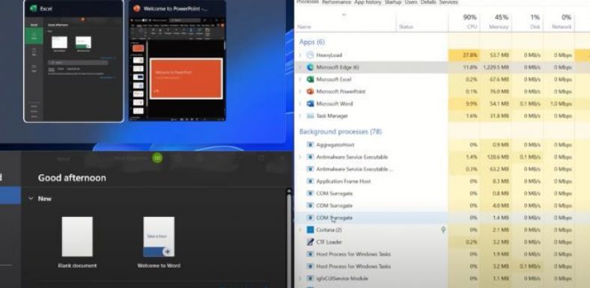590x288 pixels.
Task: Click Antimalware Service Executable 128.6 MB memory cell
Action: point(496,157)
